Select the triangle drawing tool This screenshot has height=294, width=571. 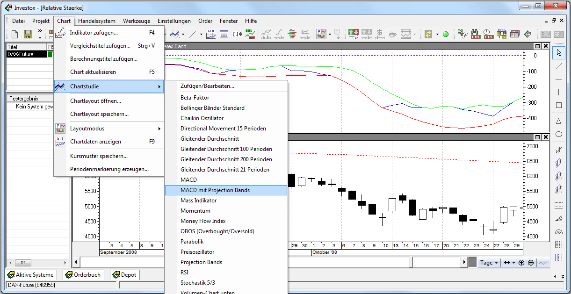pos(558,121)
